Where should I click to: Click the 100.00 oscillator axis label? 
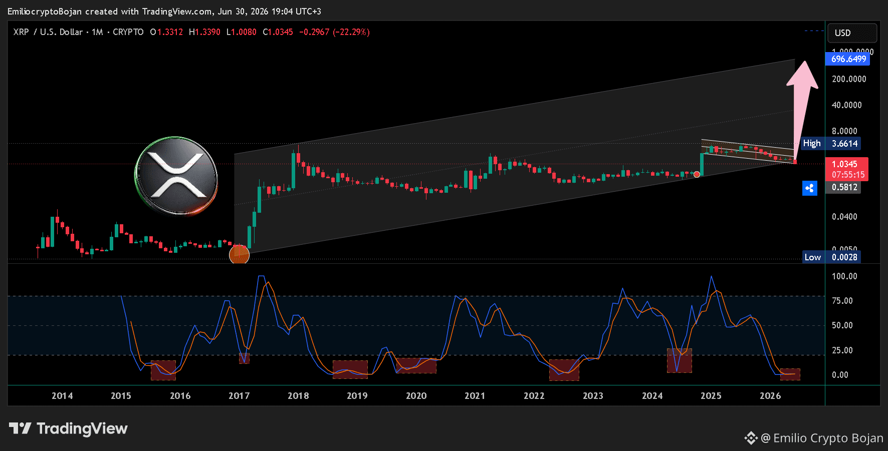(x=844, y=276)
